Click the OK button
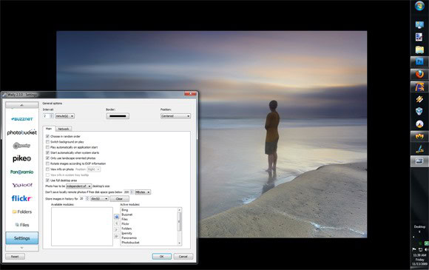This screenshot has width=429, height=270. 162,257
